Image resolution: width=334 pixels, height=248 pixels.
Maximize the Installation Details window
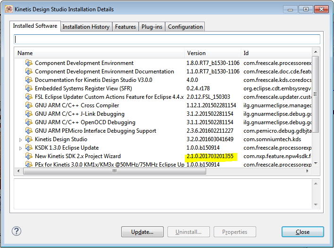pos(306,9)
